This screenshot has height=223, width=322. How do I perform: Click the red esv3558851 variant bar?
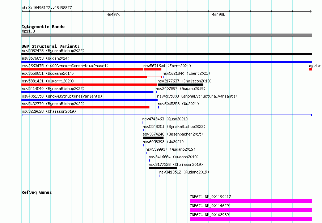84,77
